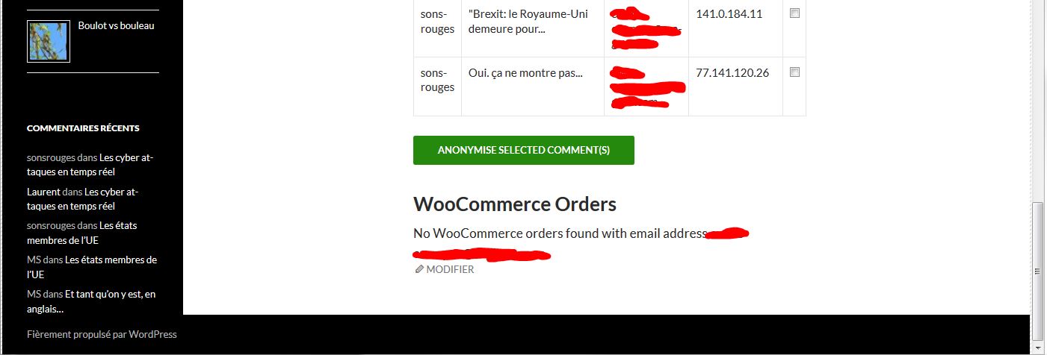Click the Laurent commenter link
This screenshot has width=1047, height=355.
point(43,192)
